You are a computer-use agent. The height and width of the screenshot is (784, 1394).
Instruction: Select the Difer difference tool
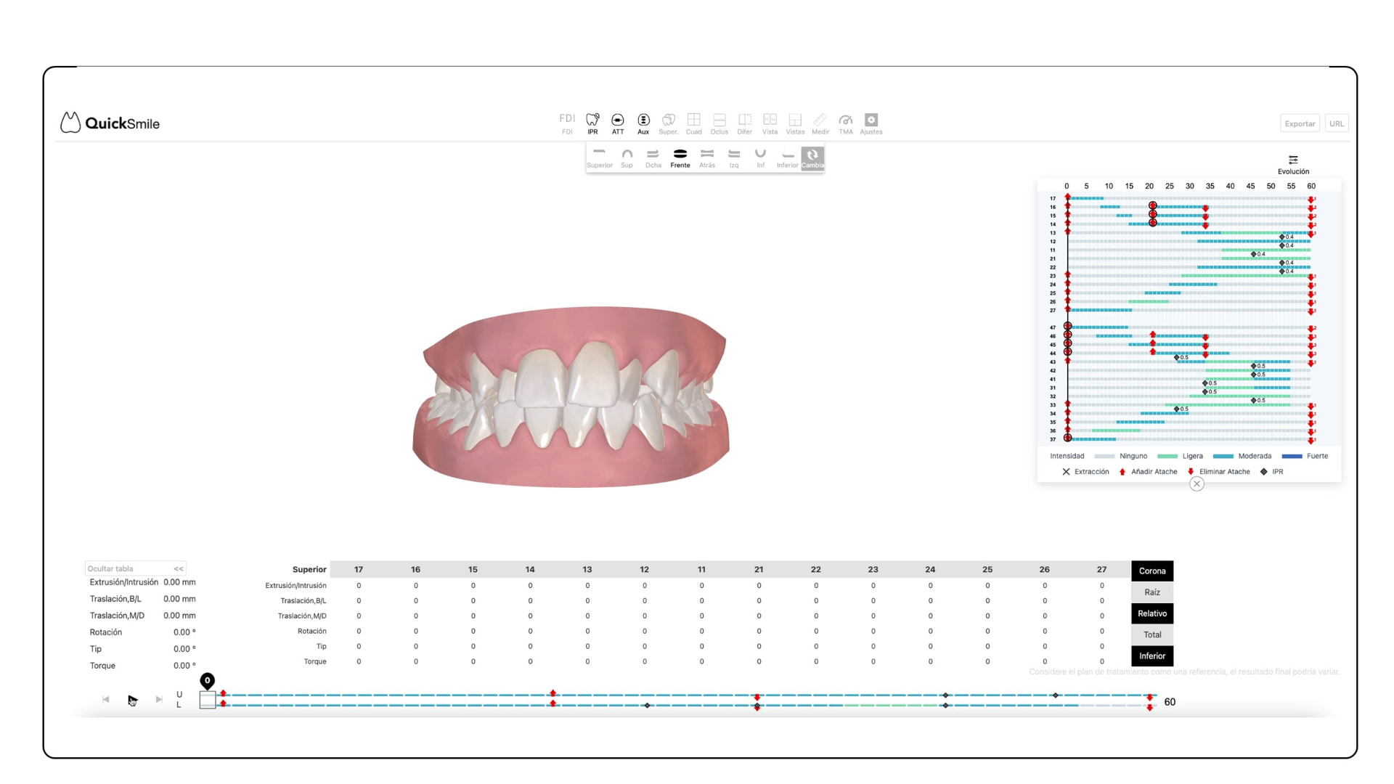pyautogui.click(x=745, y=123)
